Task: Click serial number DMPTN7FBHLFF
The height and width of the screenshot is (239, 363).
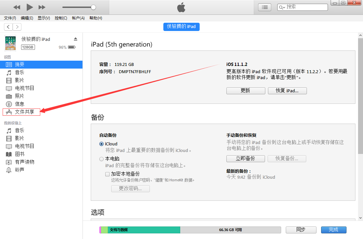Action: 135,72
